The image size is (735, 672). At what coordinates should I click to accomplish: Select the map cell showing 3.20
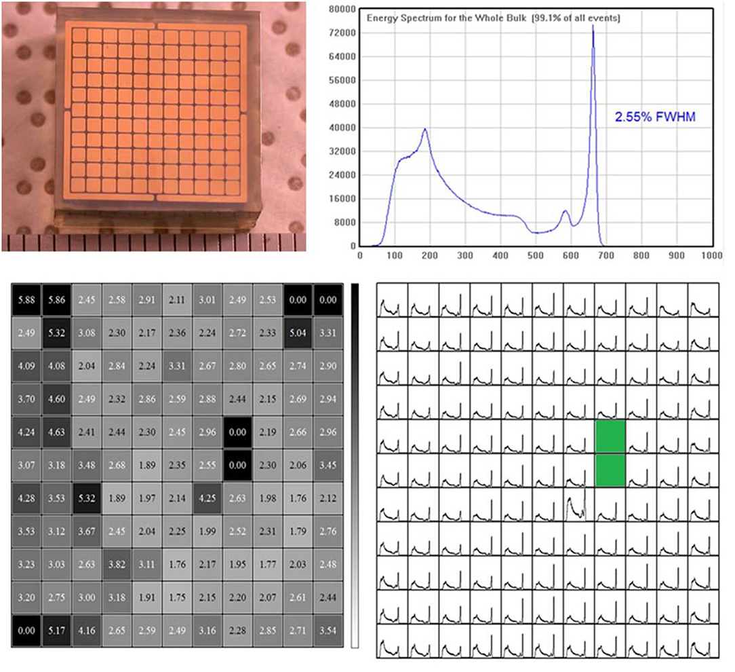pos(26,597)
